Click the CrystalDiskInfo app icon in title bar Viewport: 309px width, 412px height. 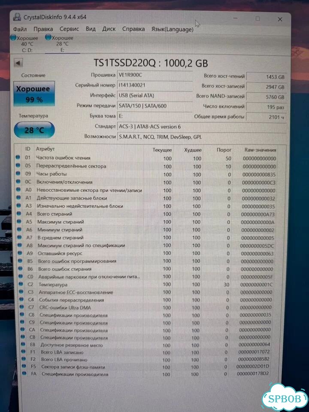17,17
